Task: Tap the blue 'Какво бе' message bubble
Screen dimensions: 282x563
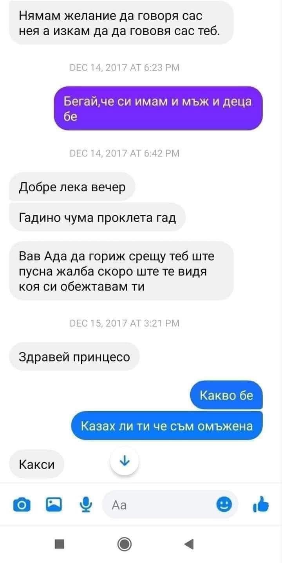Action: 226,395
